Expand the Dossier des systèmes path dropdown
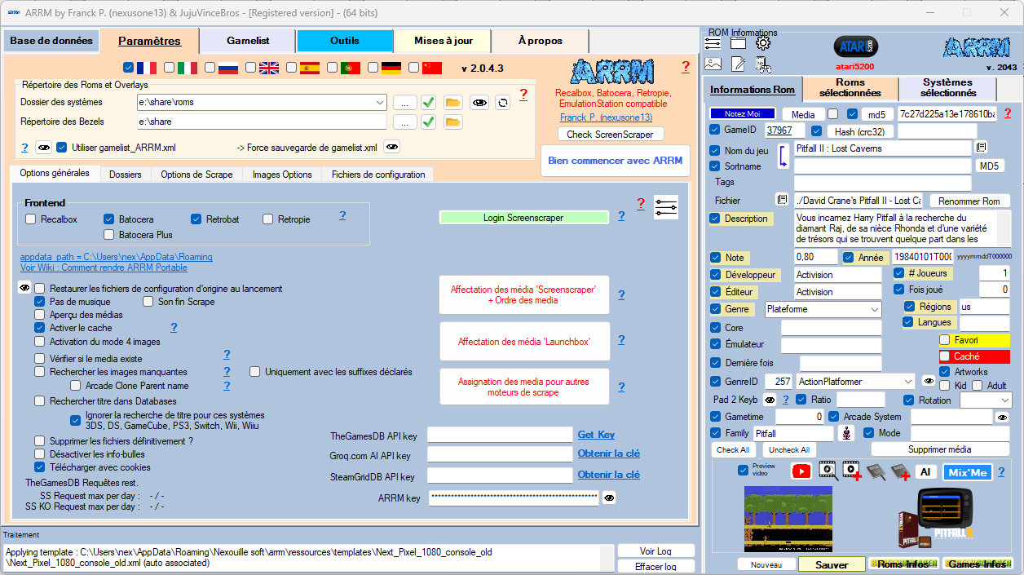 click(x=380, y=102)
